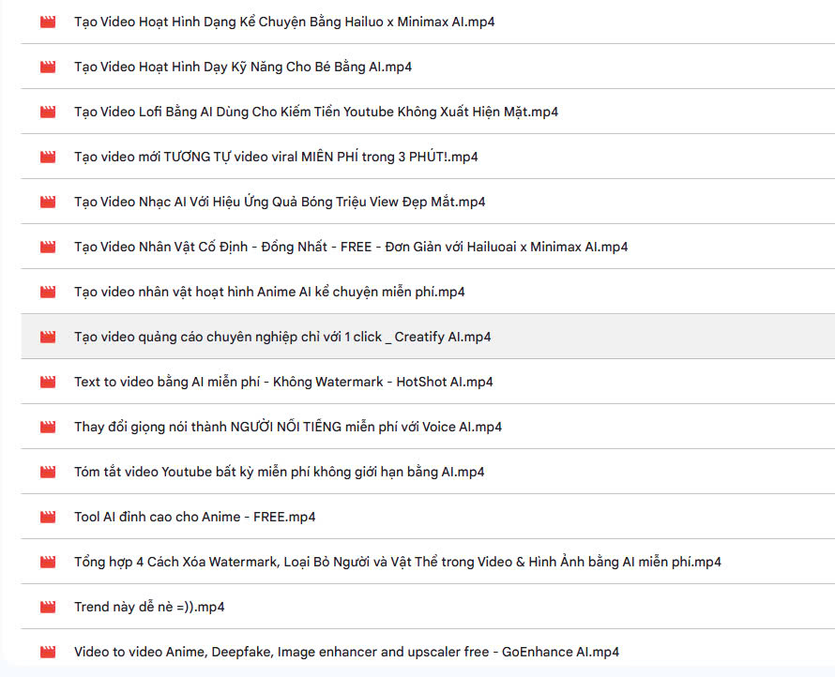Click video icon of GoEnhance AI.mp4 row
This screenshot has width=835, height=677.
[48, 652]
